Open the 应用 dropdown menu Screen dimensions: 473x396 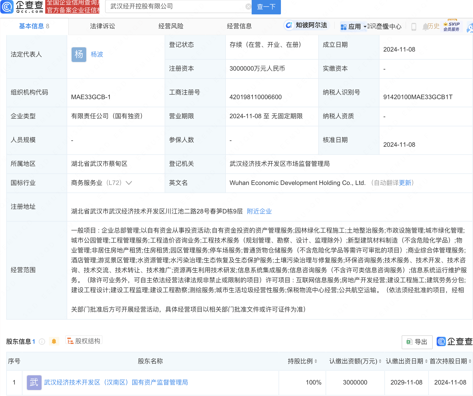[365, 26]
